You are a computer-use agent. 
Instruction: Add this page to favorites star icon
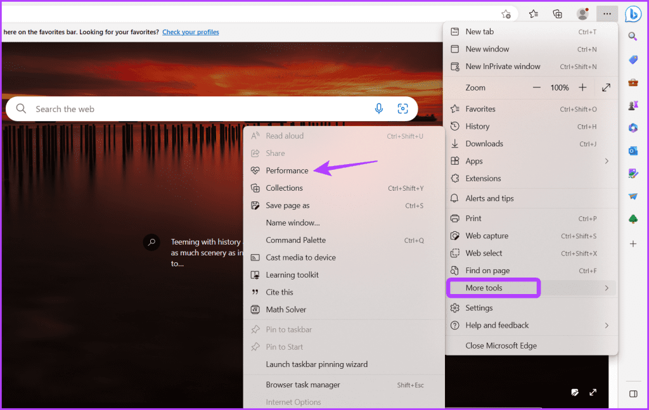(x=506, y=14)
